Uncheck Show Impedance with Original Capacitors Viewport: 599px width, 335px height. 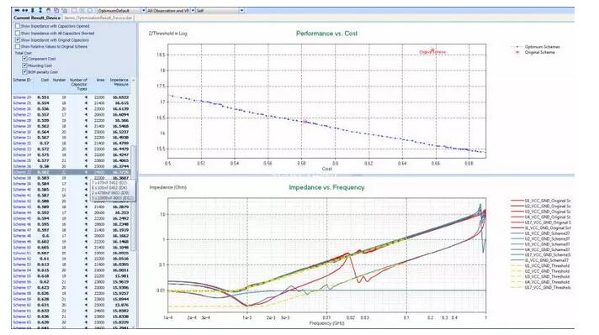[x=18, y=39]
